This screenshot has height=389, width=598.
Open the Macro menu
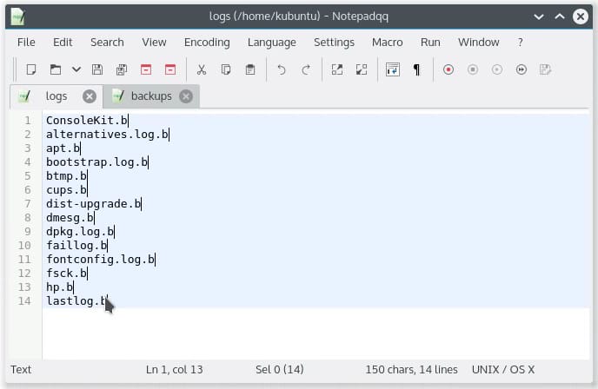coord(387,43)
